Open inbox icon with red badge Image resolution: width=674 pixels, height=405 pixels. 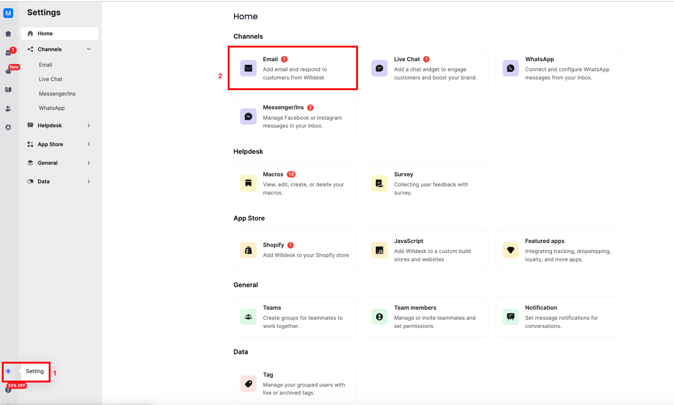pos(8,53)
